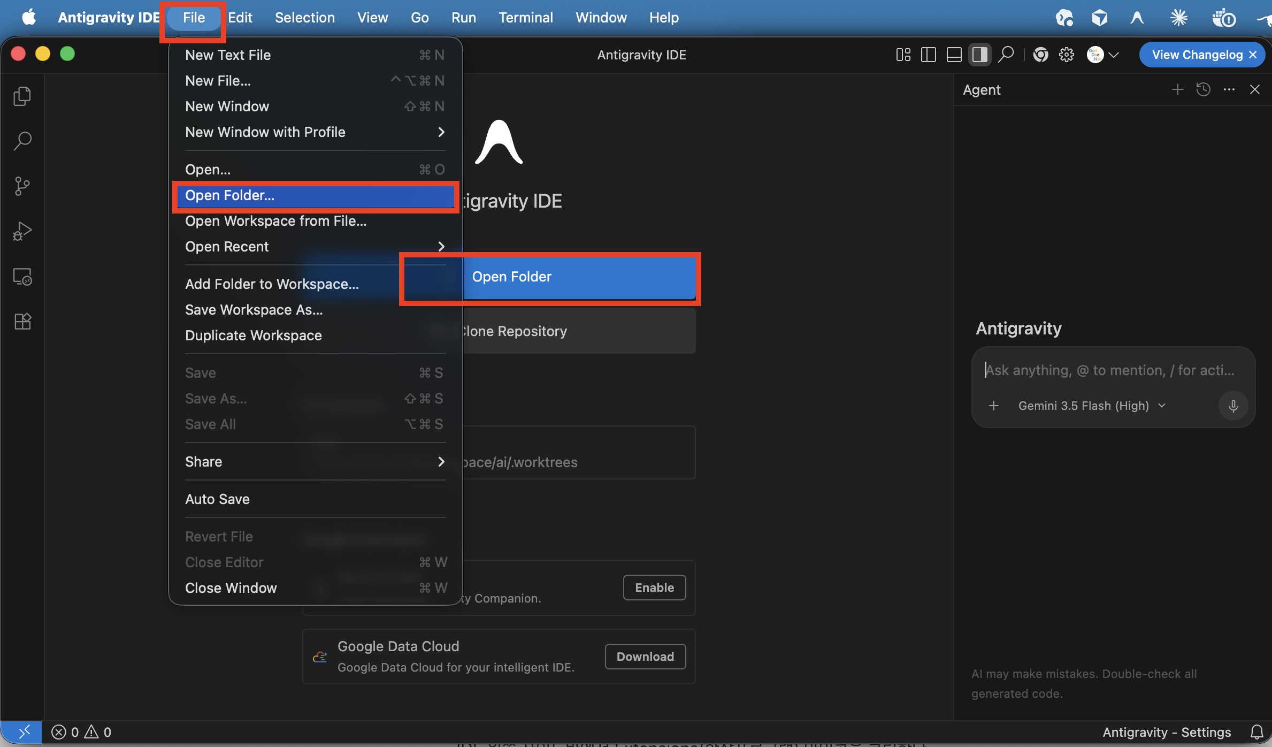This screenshot has height=747, width=1272.
Task: Open the Extensions view
Action: point(22,322)
